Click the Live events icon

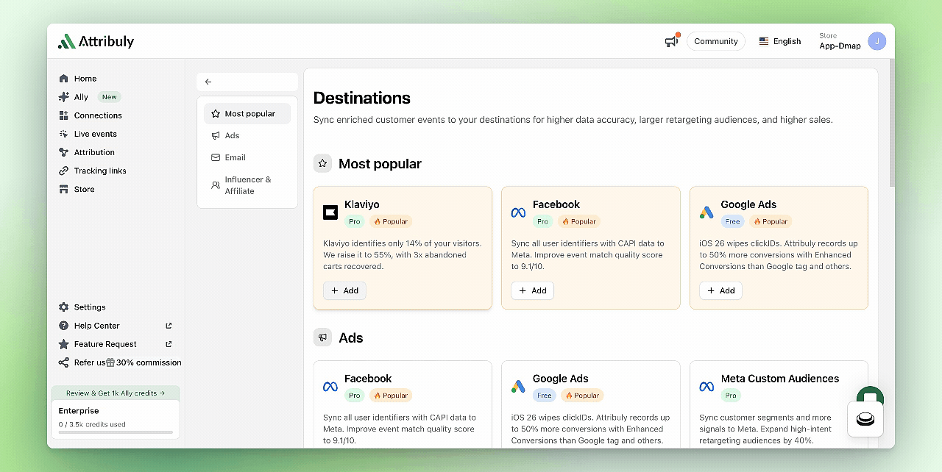tap(64, 134)
